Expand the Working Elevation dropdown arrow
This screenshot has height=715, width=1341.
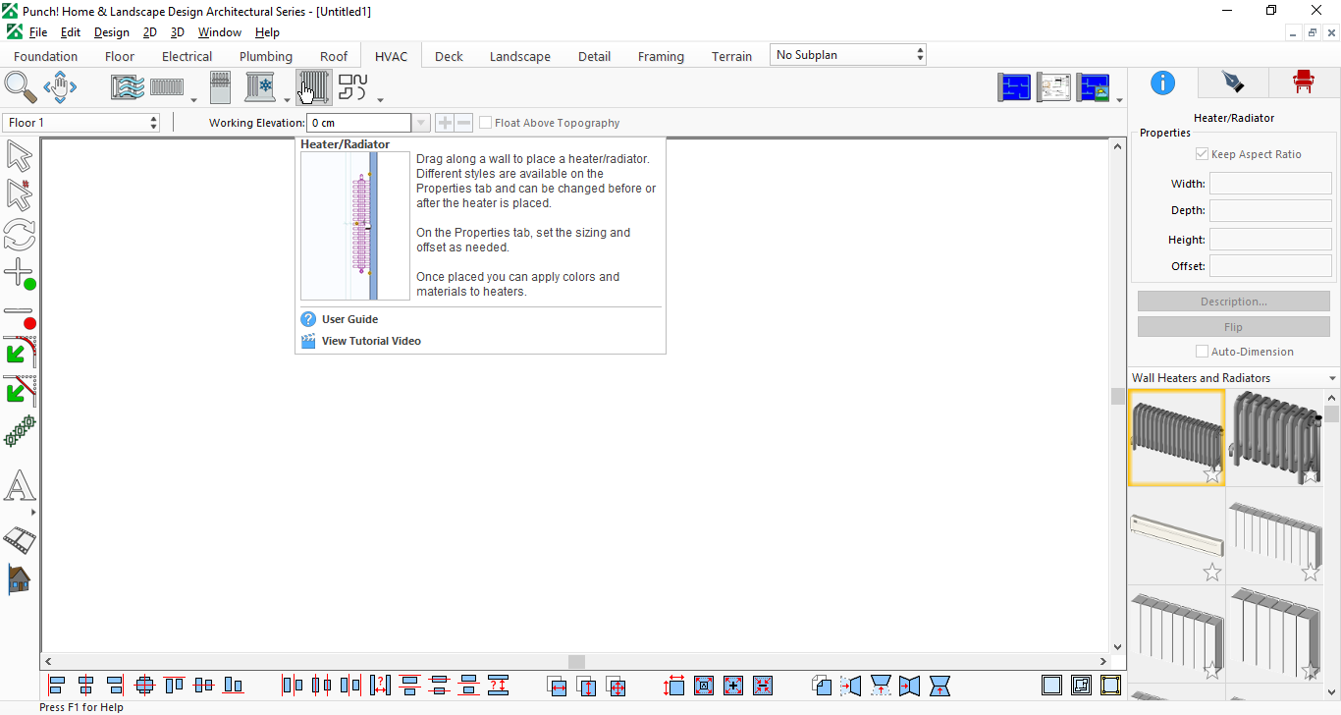[421, 123]
